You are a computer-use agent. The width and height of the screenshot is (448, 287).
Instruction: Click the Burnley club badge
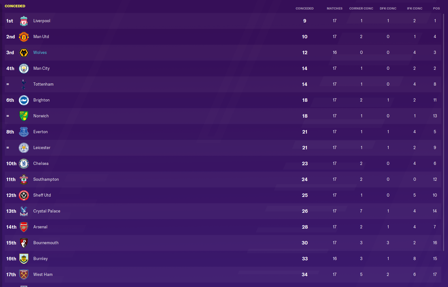[24, 259]
